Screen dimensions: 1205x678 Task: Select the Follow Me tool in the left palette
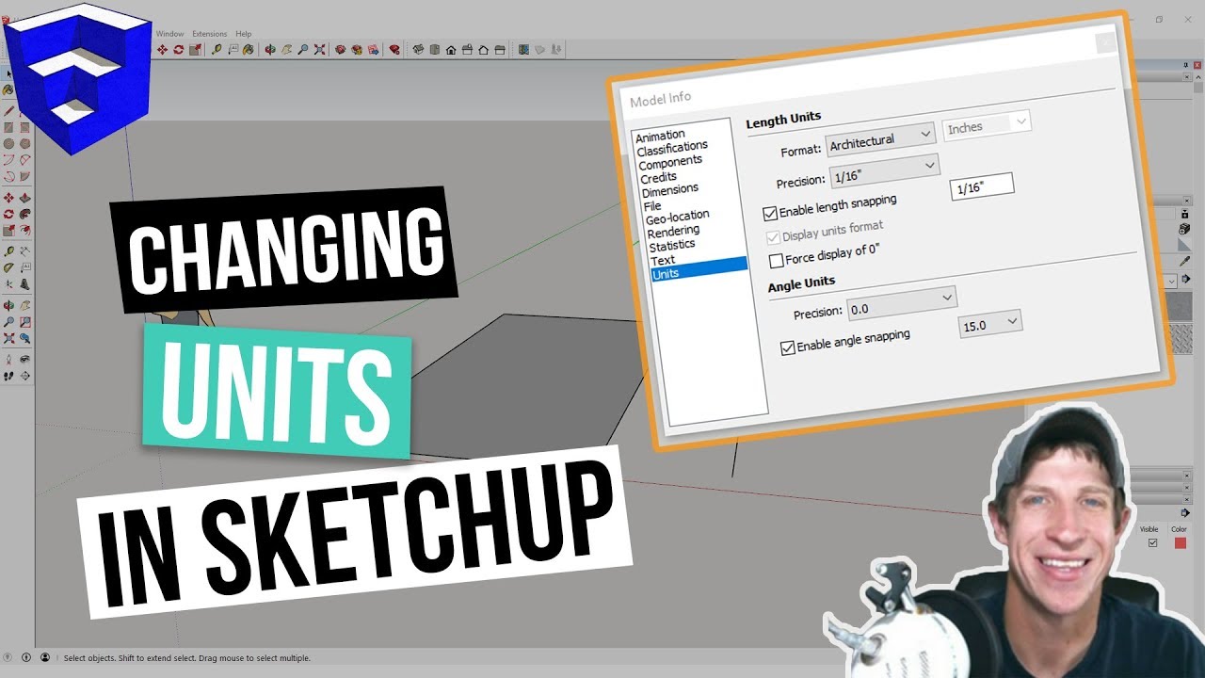pos(25,215)
